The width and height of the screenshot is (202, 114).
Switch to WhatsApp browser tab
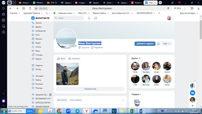[x=38, y=3]
